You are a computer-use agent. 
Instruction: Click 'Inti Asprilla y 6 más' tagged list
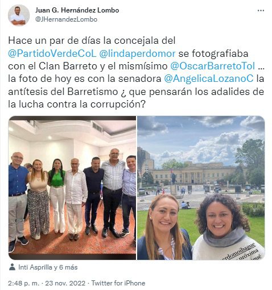click(48, 267)
